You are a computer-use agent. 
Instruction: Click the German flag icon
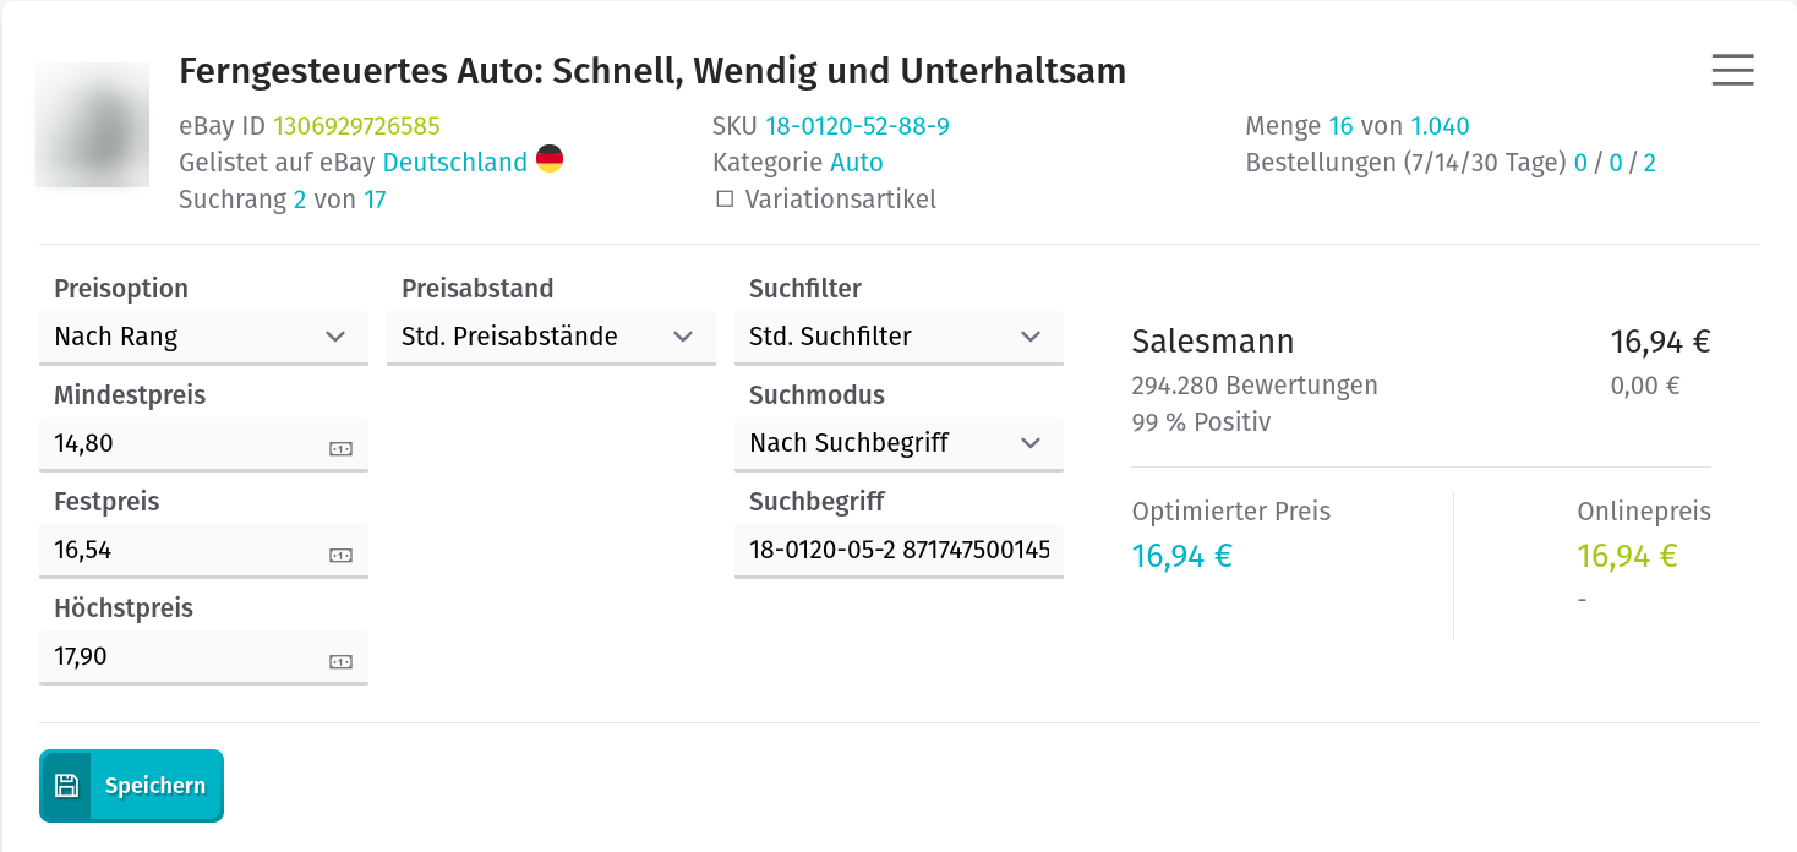549,159
